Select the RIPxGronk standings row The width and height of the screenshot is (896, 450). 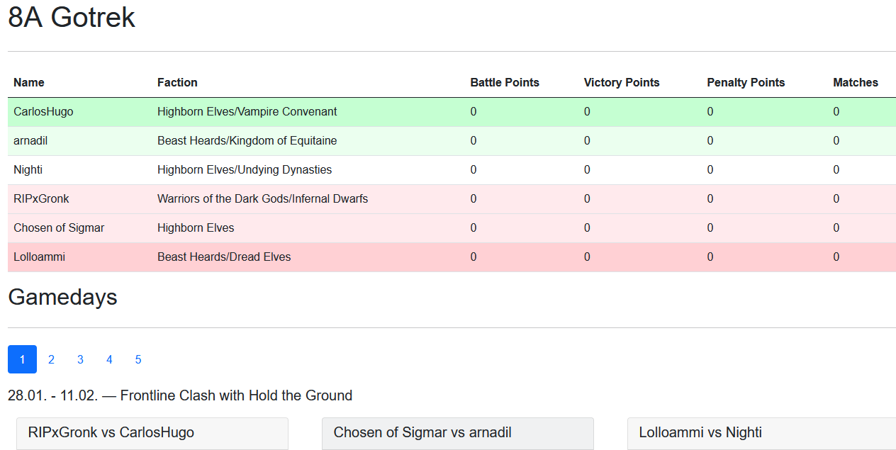(x=452, y=199)
